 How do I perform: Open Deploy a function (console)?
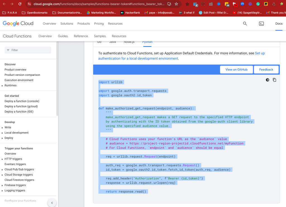click(22, 101)
